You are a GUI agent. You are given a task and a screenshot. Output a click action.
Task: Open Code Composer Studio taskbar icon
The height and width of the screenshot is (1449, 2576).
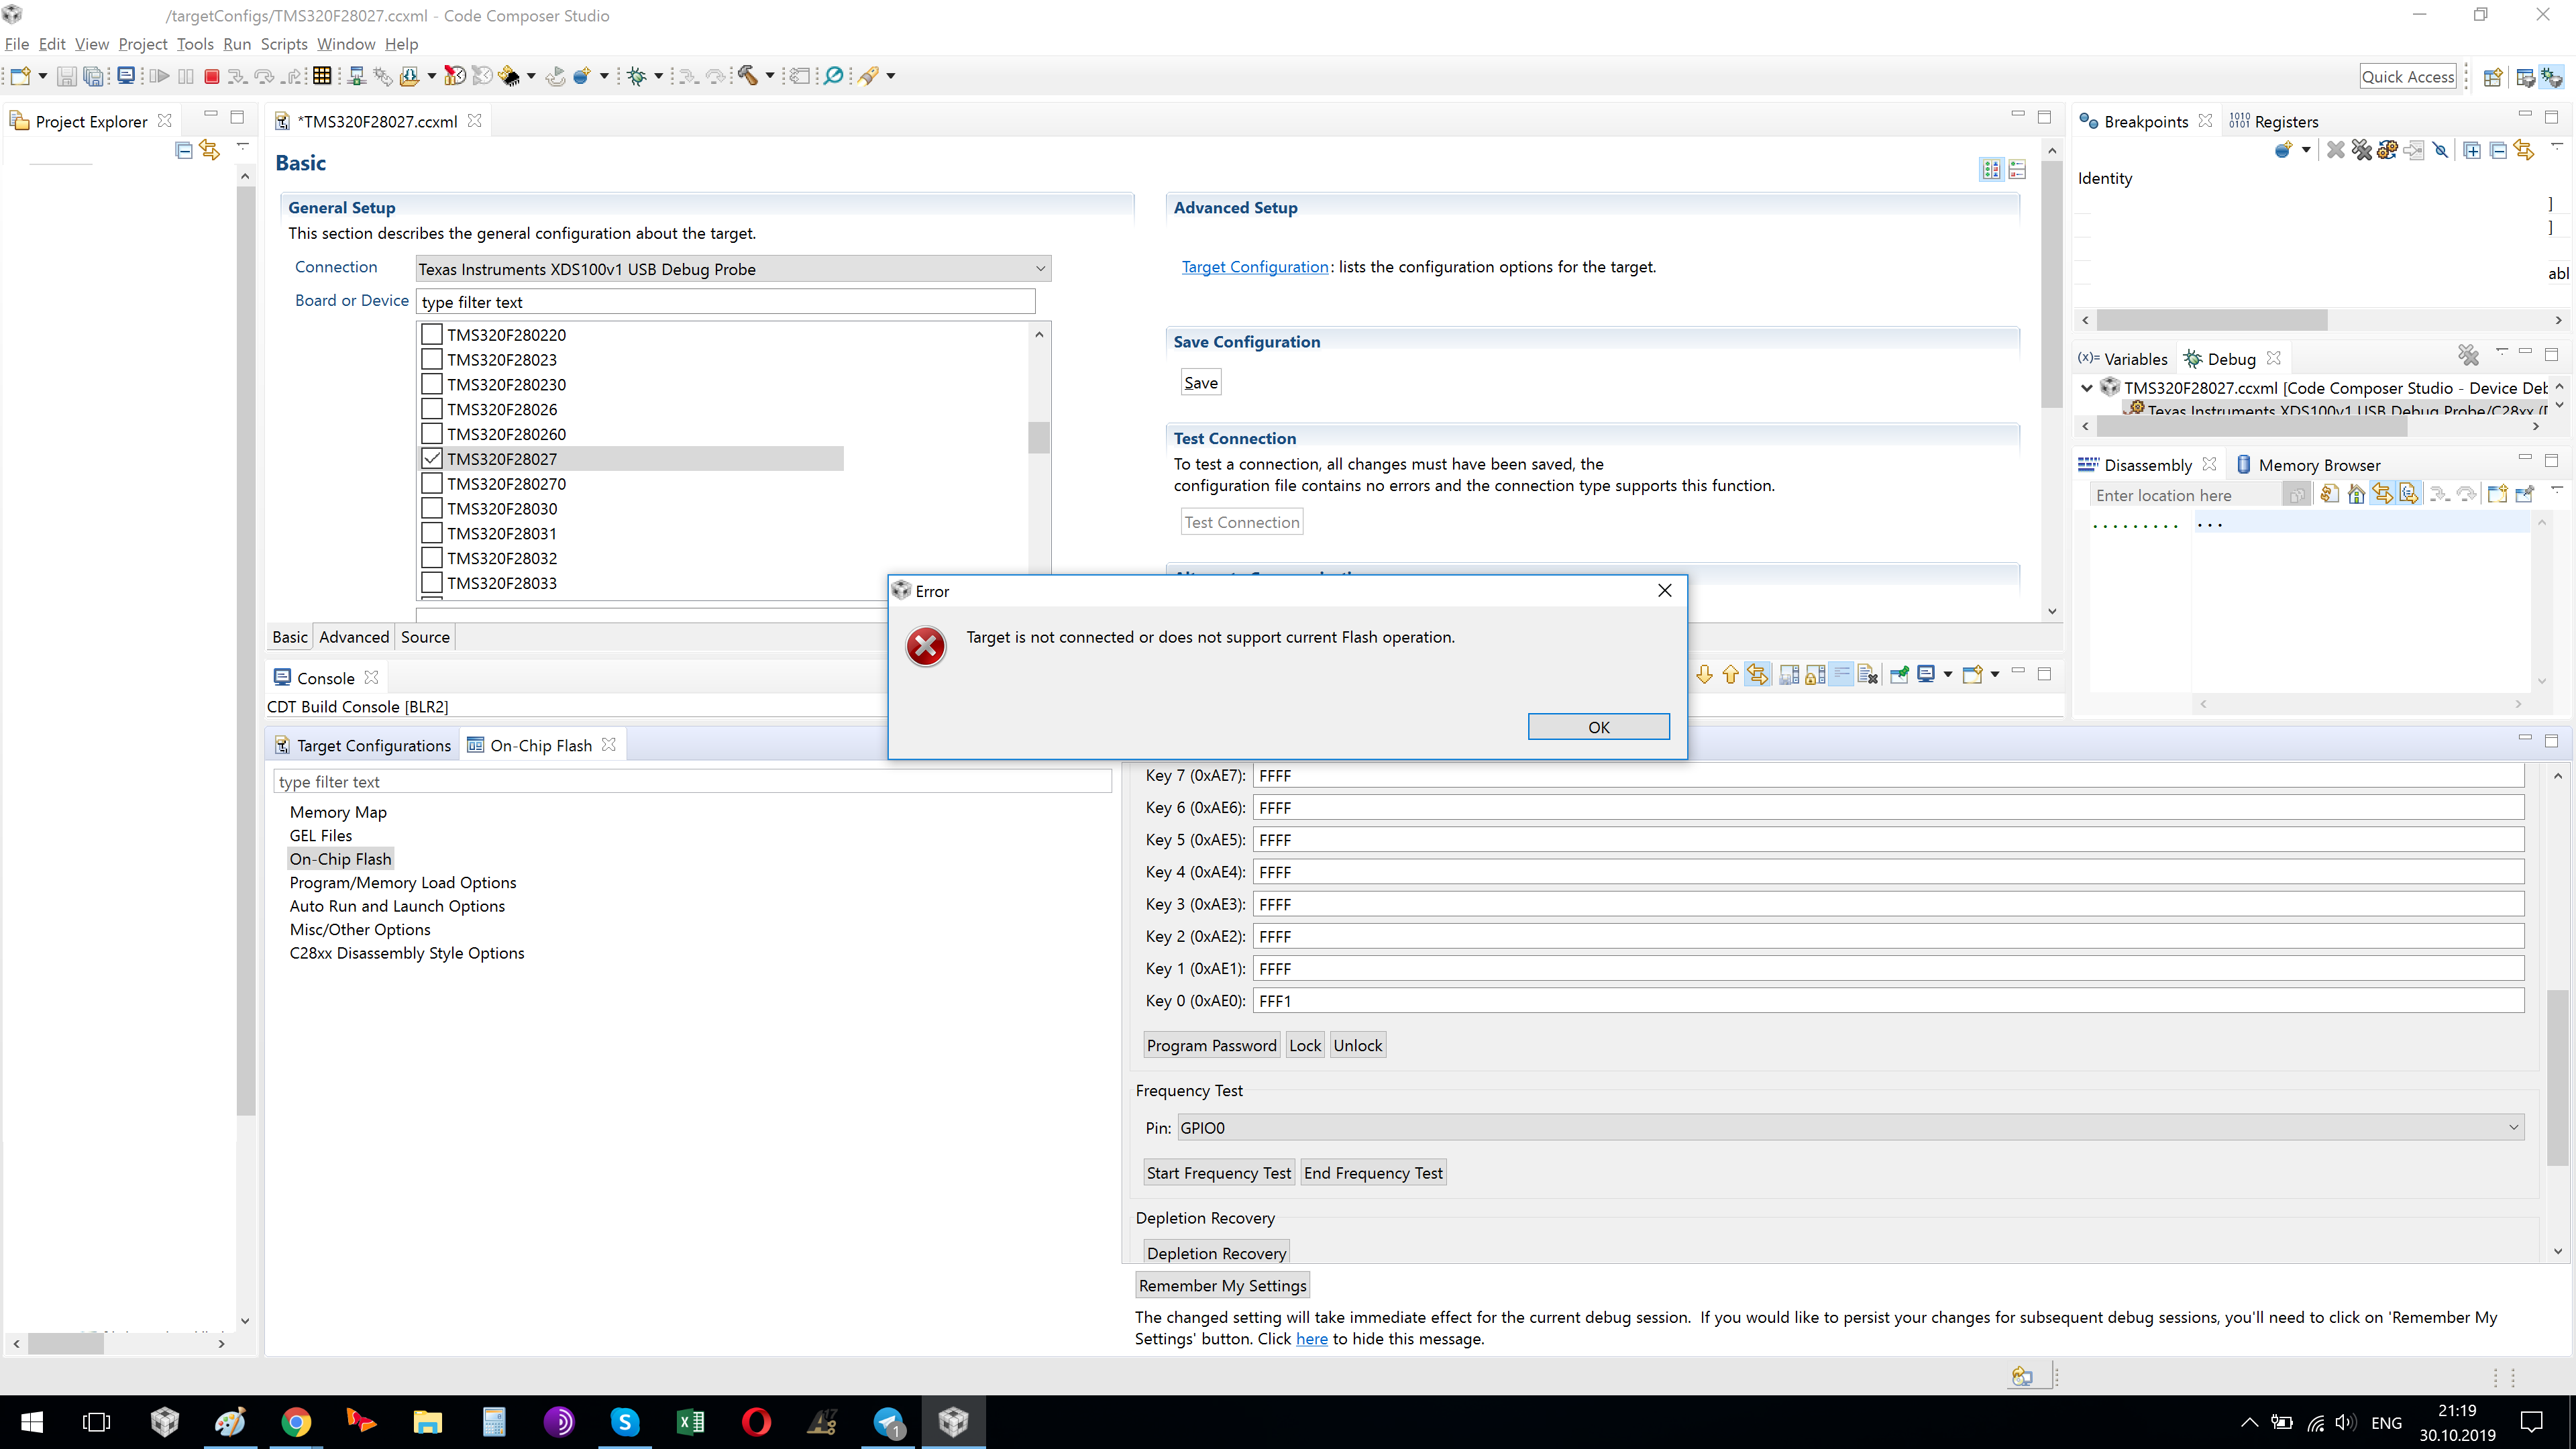(953, 1421)
